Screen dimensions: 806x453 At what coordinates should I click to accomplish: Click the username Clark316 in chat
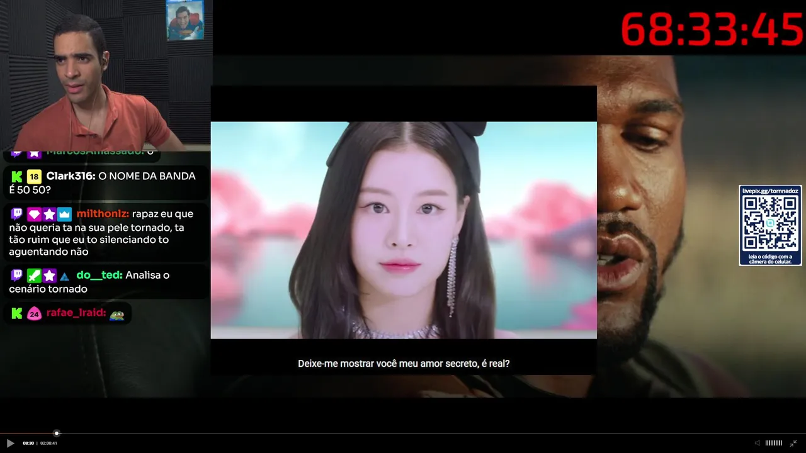pos(71,176)
